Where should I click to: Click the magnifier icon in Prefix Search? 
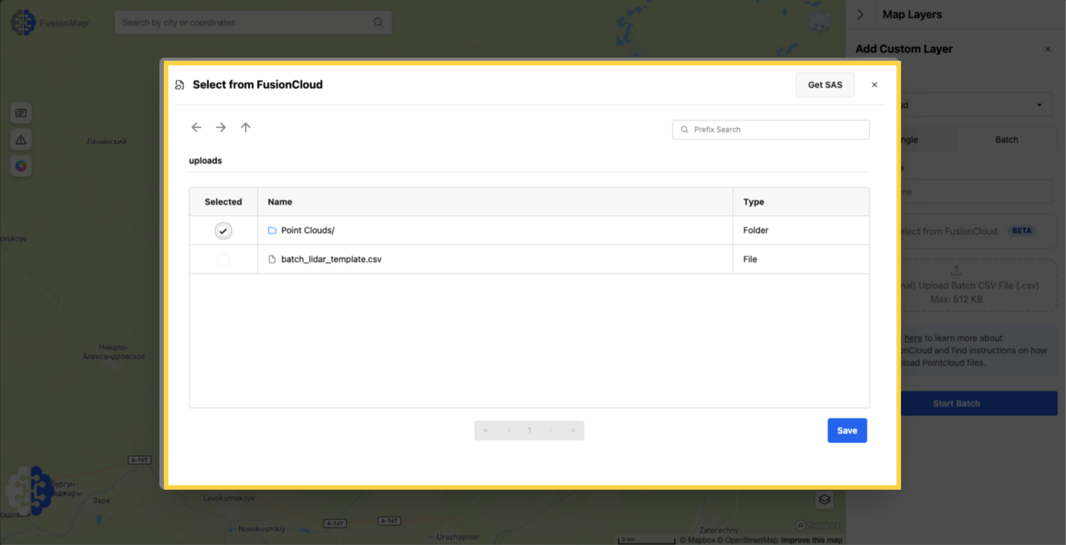[684, 130]
